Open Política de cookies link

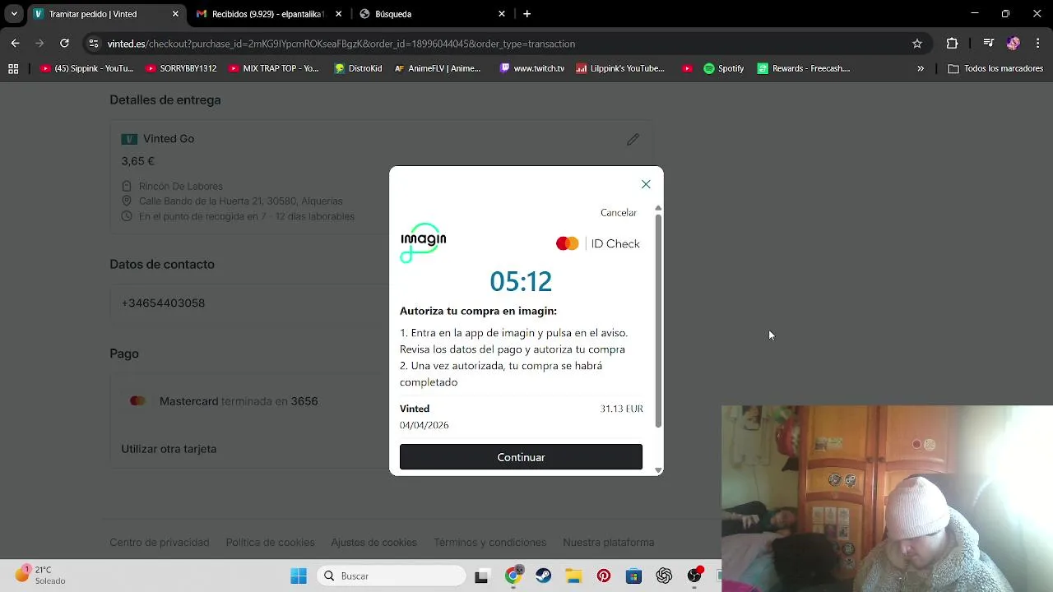pyautogui.click(x=271, y=543)
